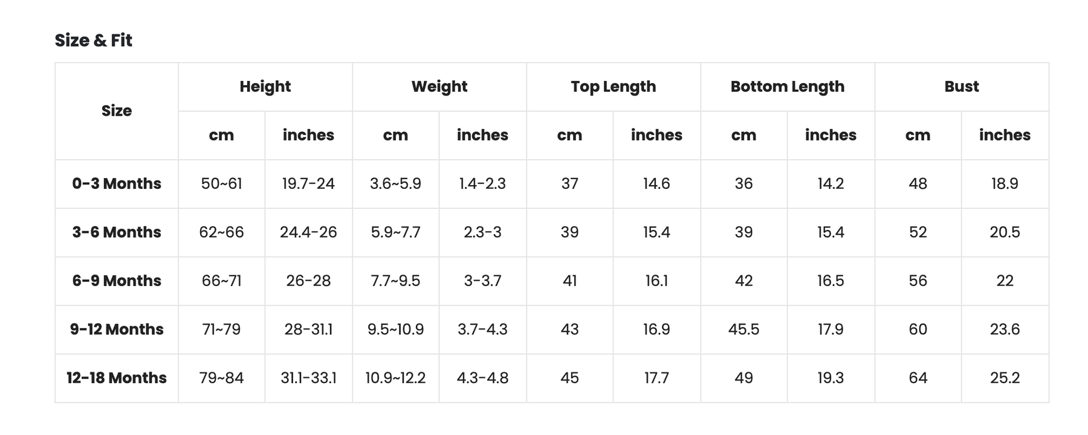Click the 1.4-2.3 weight inches cell

coord(482,184)
